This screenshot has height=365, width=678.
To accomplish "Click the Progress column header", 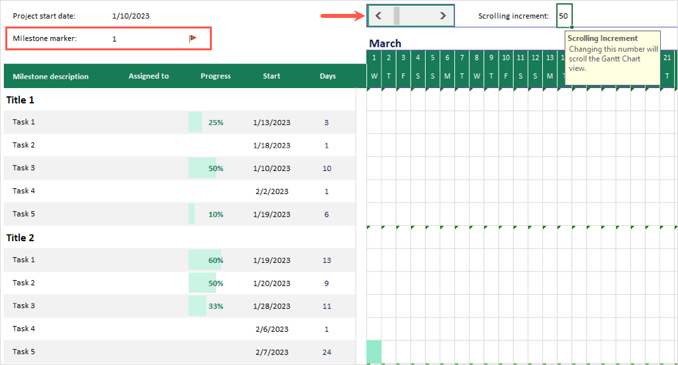I will pyautogui.click(x=215, y=76).
